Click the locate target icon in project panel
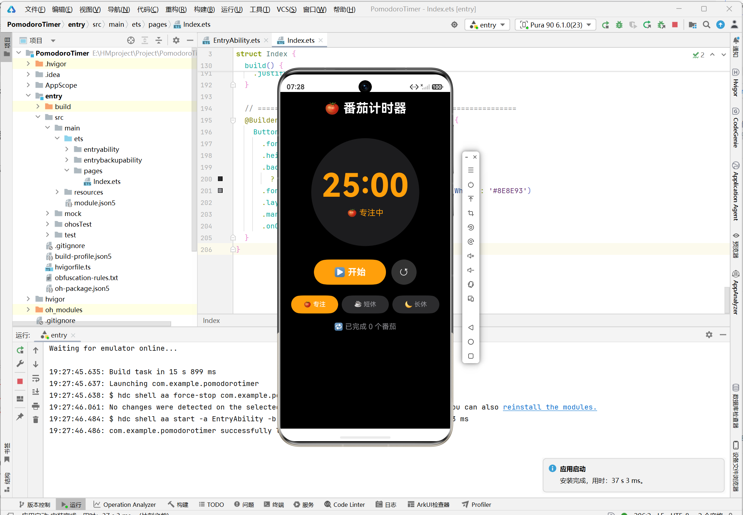 [x=131, y=40]
